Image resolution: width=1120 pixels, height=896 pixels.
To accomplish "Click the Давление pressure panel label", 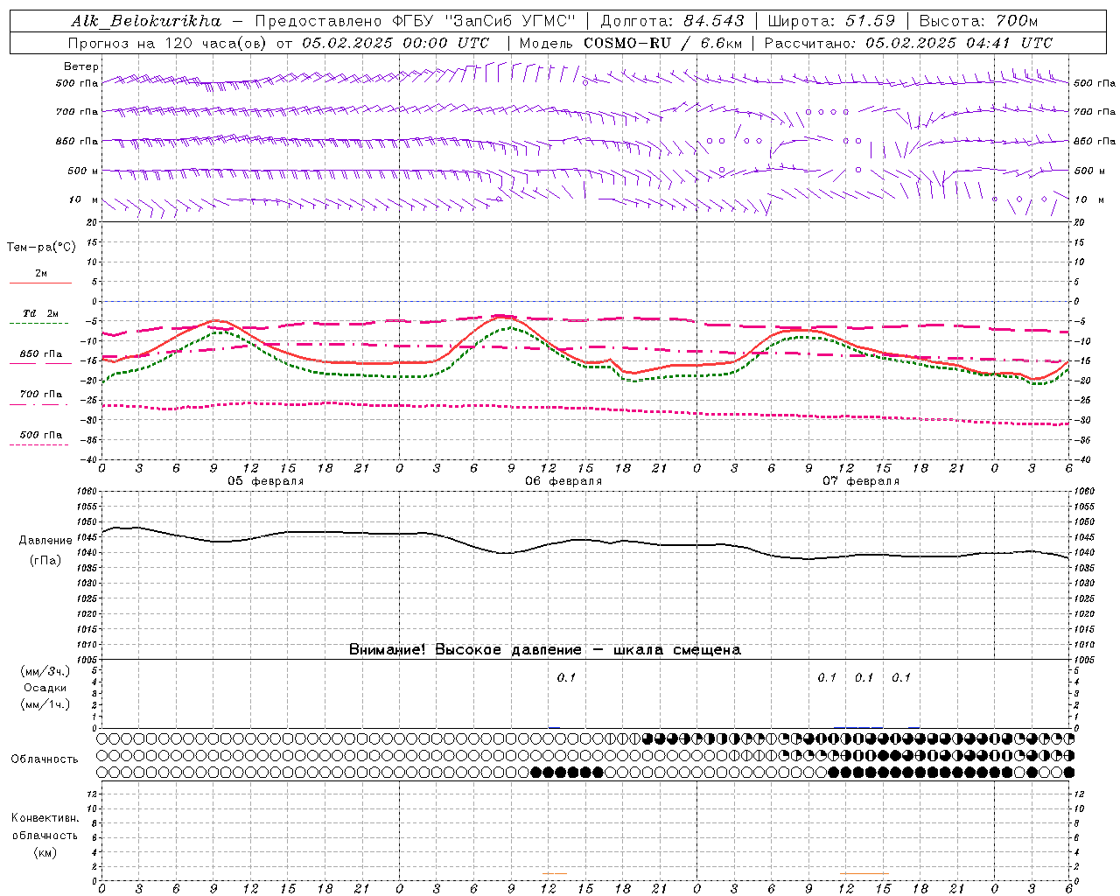I will click(x=45, y=541).
